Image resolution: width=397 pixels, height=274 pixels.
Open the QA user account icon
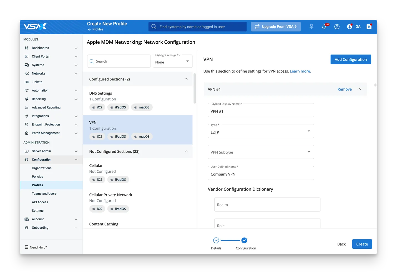350,27
